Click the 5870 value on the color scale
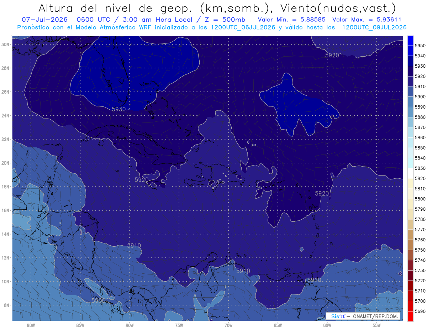The image size is (427, 330). tap(420, 127)
